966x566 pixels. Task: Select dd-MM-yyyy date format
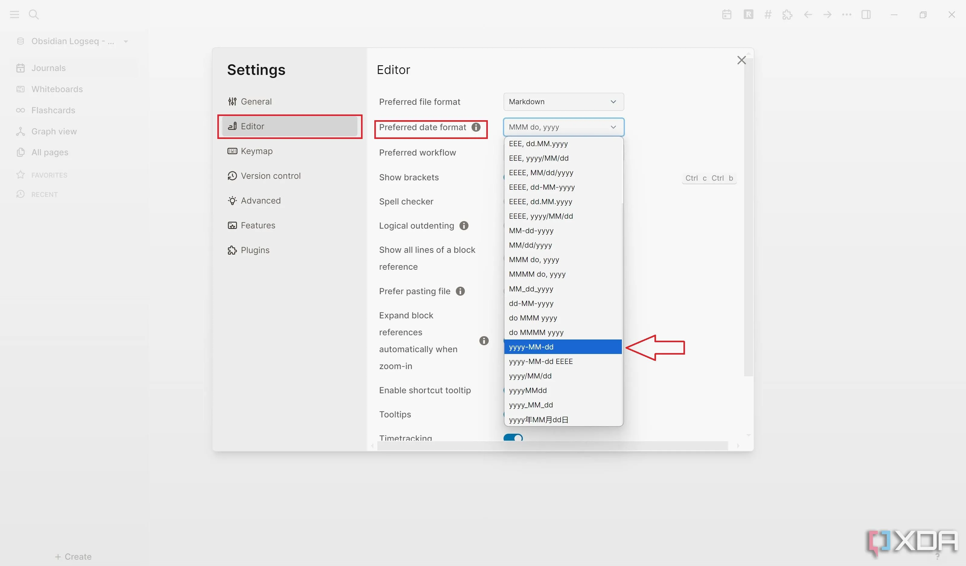(x=563, y=304)
